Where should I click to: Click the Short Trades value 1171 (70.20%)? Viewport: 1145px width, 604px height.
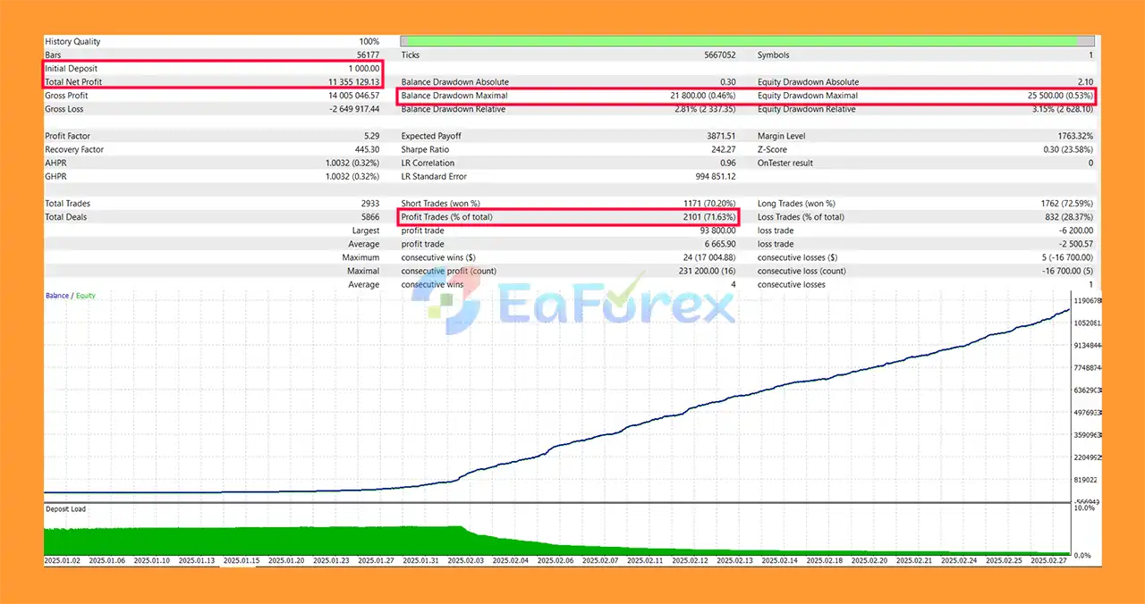[708, 204]
